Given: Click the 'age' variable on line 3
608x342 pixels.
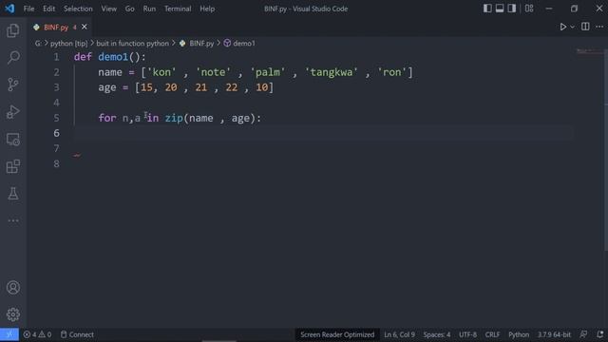Looking at the screenshot, I should pyautogui.click(x=107, y=87).
